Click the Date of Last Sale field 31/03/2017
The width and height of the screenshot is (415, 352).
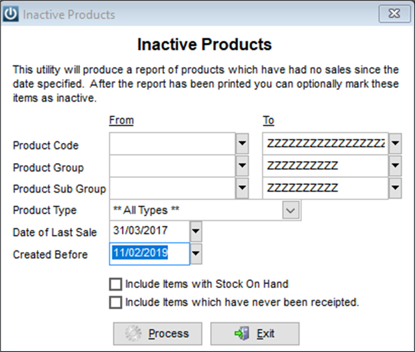pyautogui.click(x=150, y=231)
